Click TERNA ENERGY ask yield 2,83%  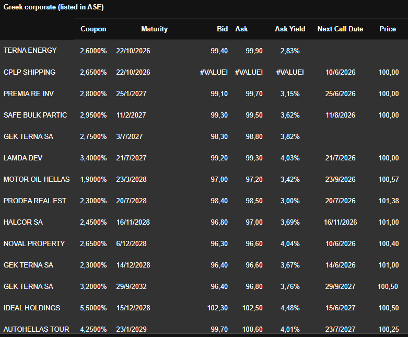(x=290, y=51)
